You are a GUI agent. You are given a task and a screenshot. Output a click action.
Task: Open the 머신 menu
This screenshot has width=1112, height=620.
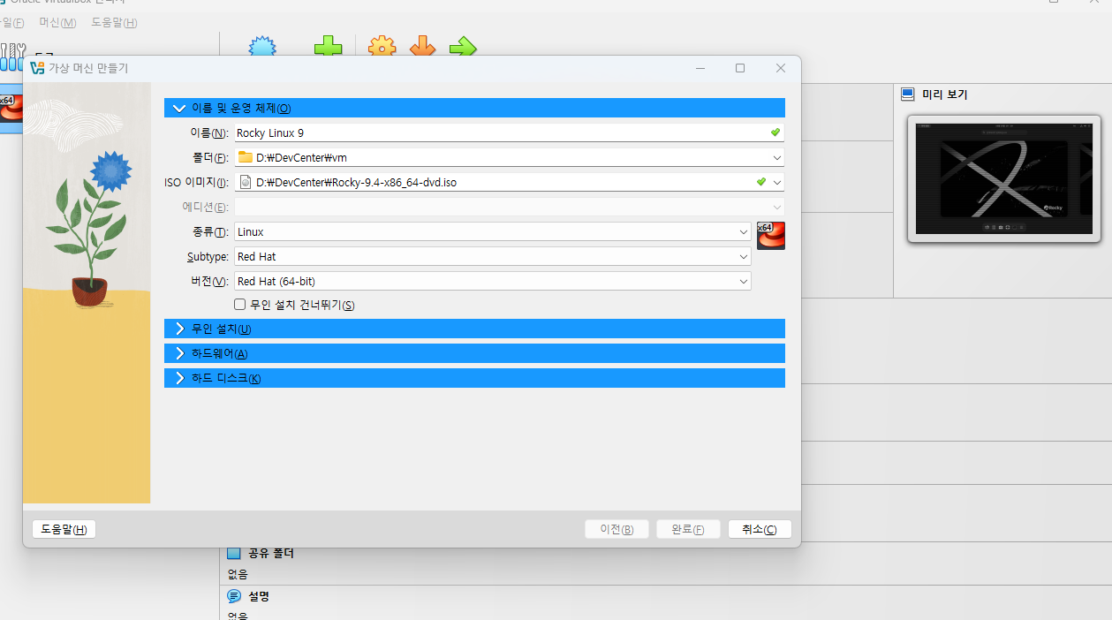tap(57, 22)
